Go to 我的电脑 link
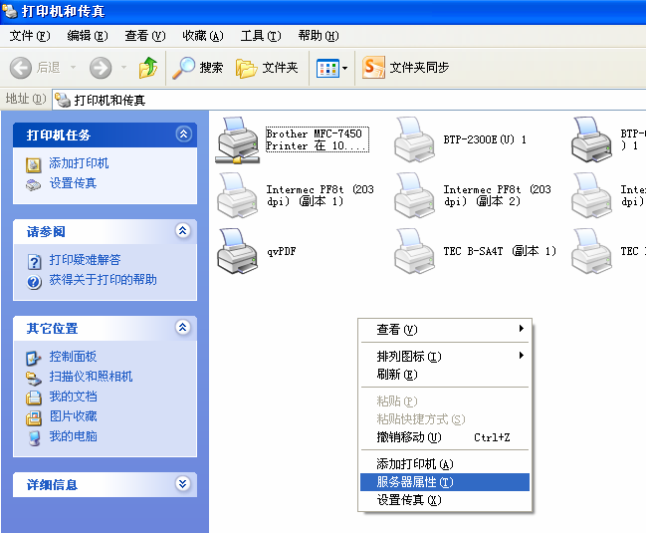The image size is (647, 533). point(73,436)
